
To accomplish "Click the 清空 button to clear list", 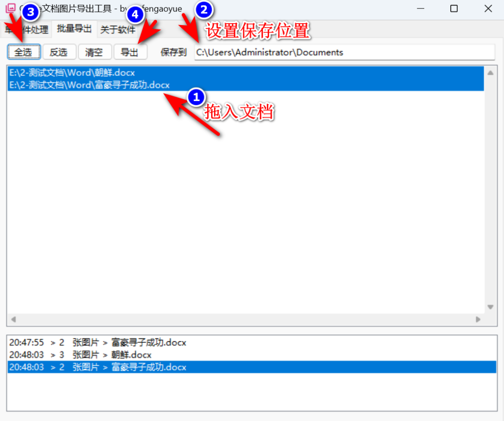I will click(x=94, y=51).
